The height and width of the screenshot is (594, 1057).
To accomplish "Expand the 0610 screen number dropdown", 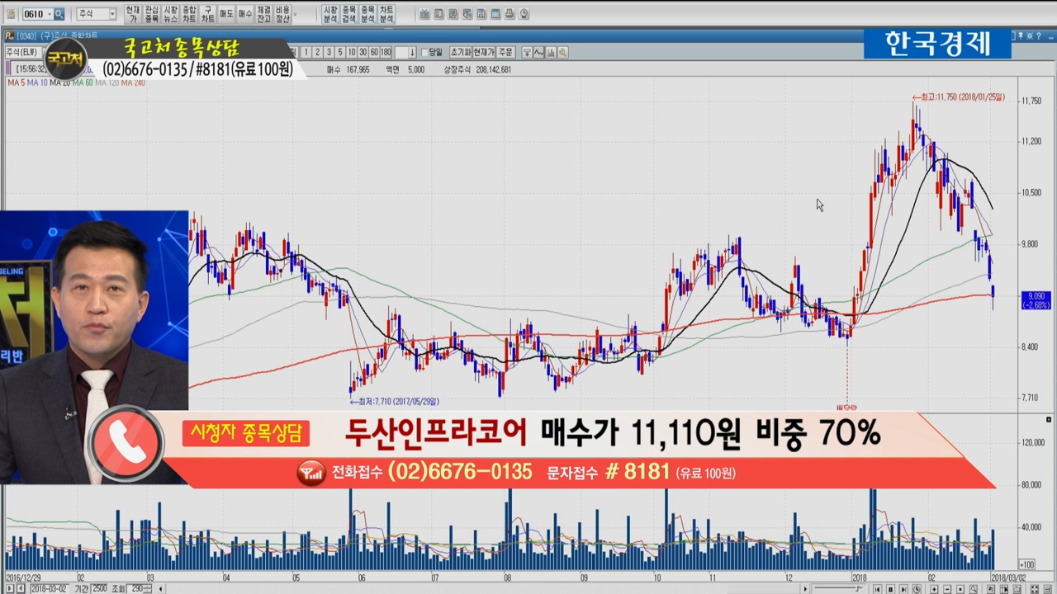I will pos(48,14).
